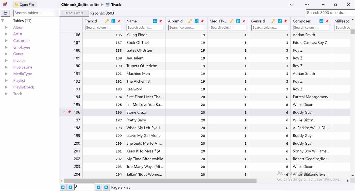The height and width of the screenshot is (191, 355).
Task: Go to next page with the arrow icon
Action: [x=98, y=187]
